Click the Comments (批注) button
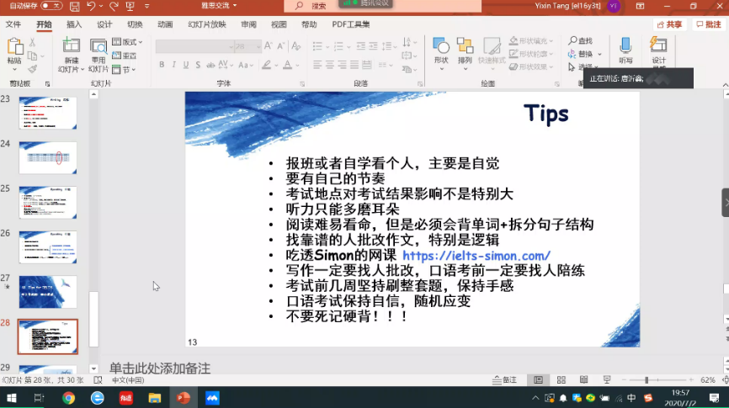The image size is (729, 408). coord(708,24)
